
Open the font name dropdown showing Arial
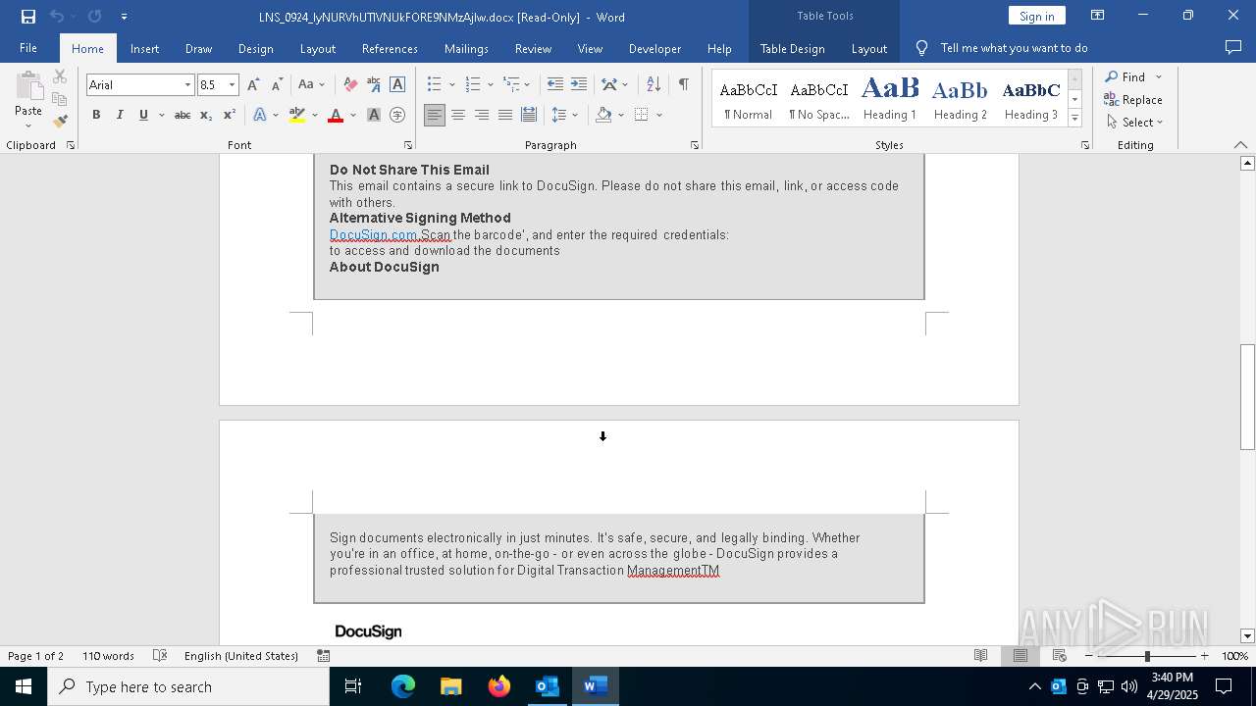[187, 85]
